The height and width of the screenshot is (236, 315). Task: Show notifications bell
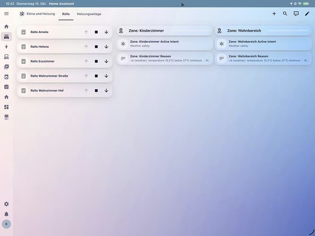click(7, 214)
